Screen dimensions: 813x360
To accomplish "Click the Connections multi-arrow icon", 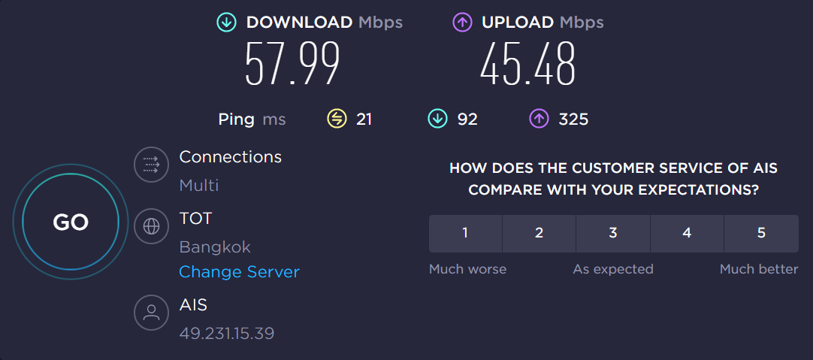I will click(151, 165).
